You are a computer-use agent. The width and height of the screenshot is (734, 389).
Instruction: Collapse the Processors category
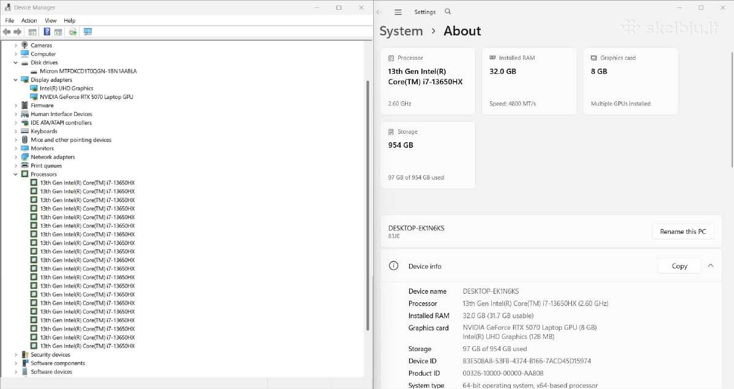click(x=16, y=174)
